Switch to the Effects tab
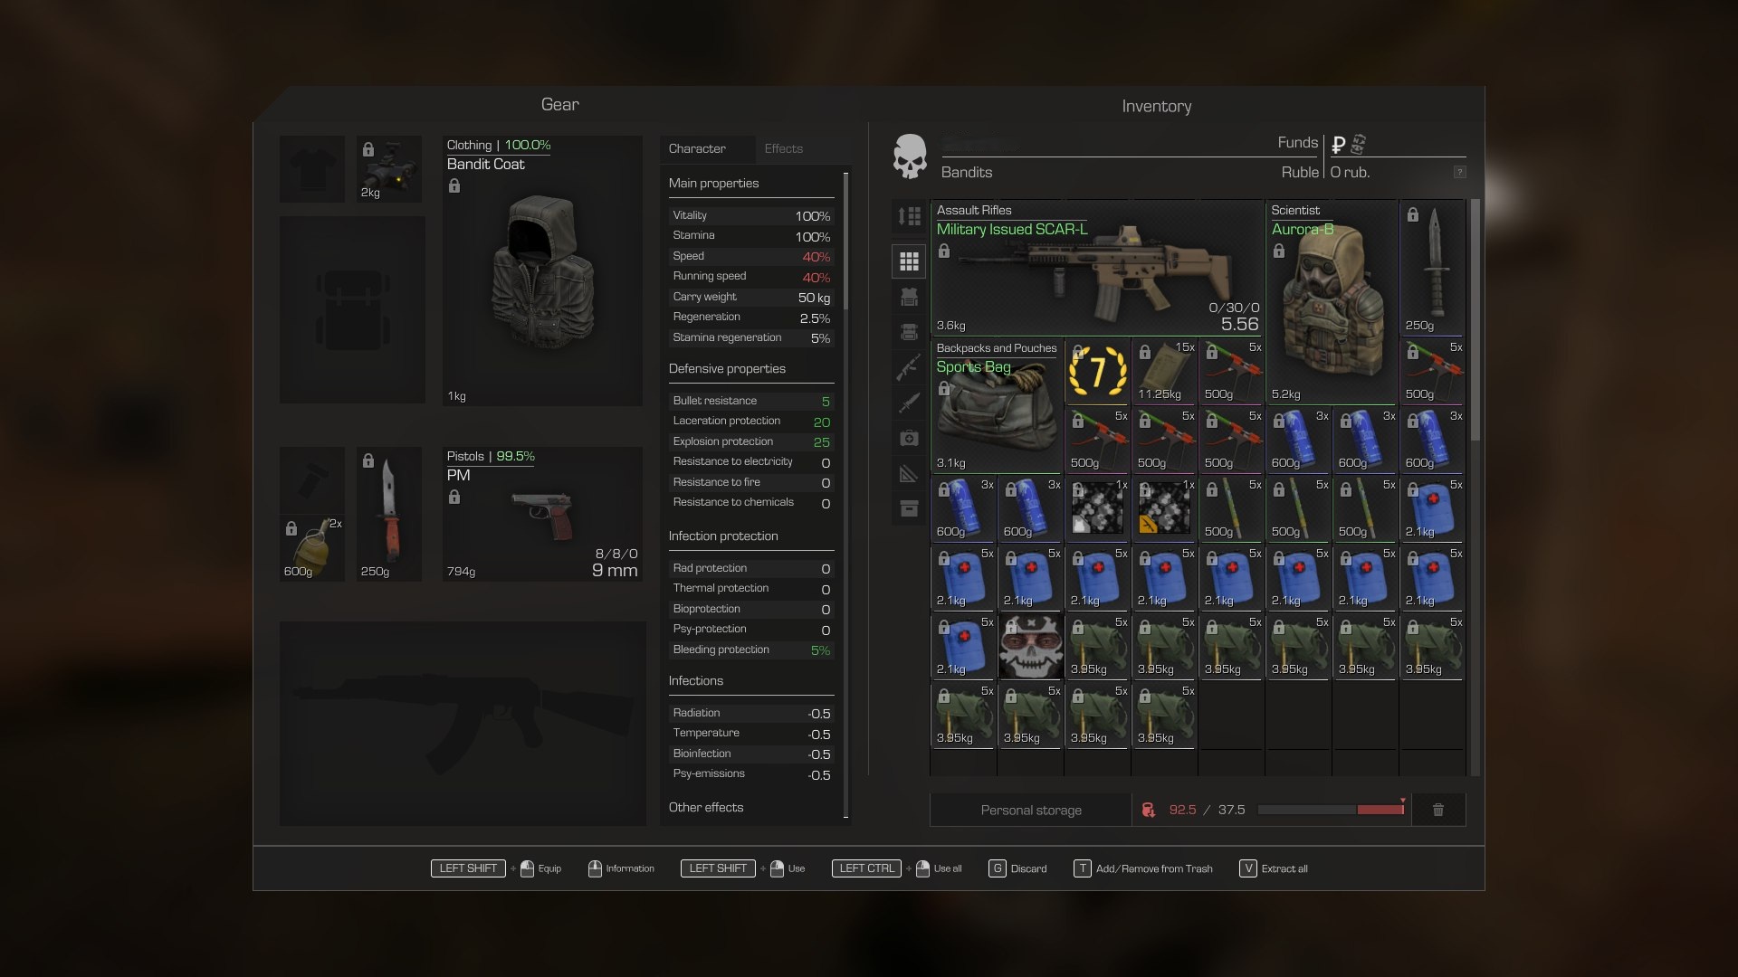 (x=783, y=148)
